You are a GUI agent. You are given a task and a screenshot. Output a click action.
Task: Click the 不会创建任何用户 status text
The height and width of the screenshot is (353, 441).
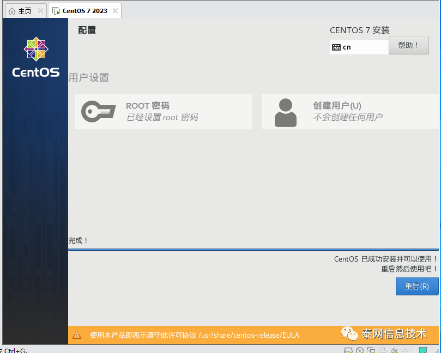(x=348, y=117)
